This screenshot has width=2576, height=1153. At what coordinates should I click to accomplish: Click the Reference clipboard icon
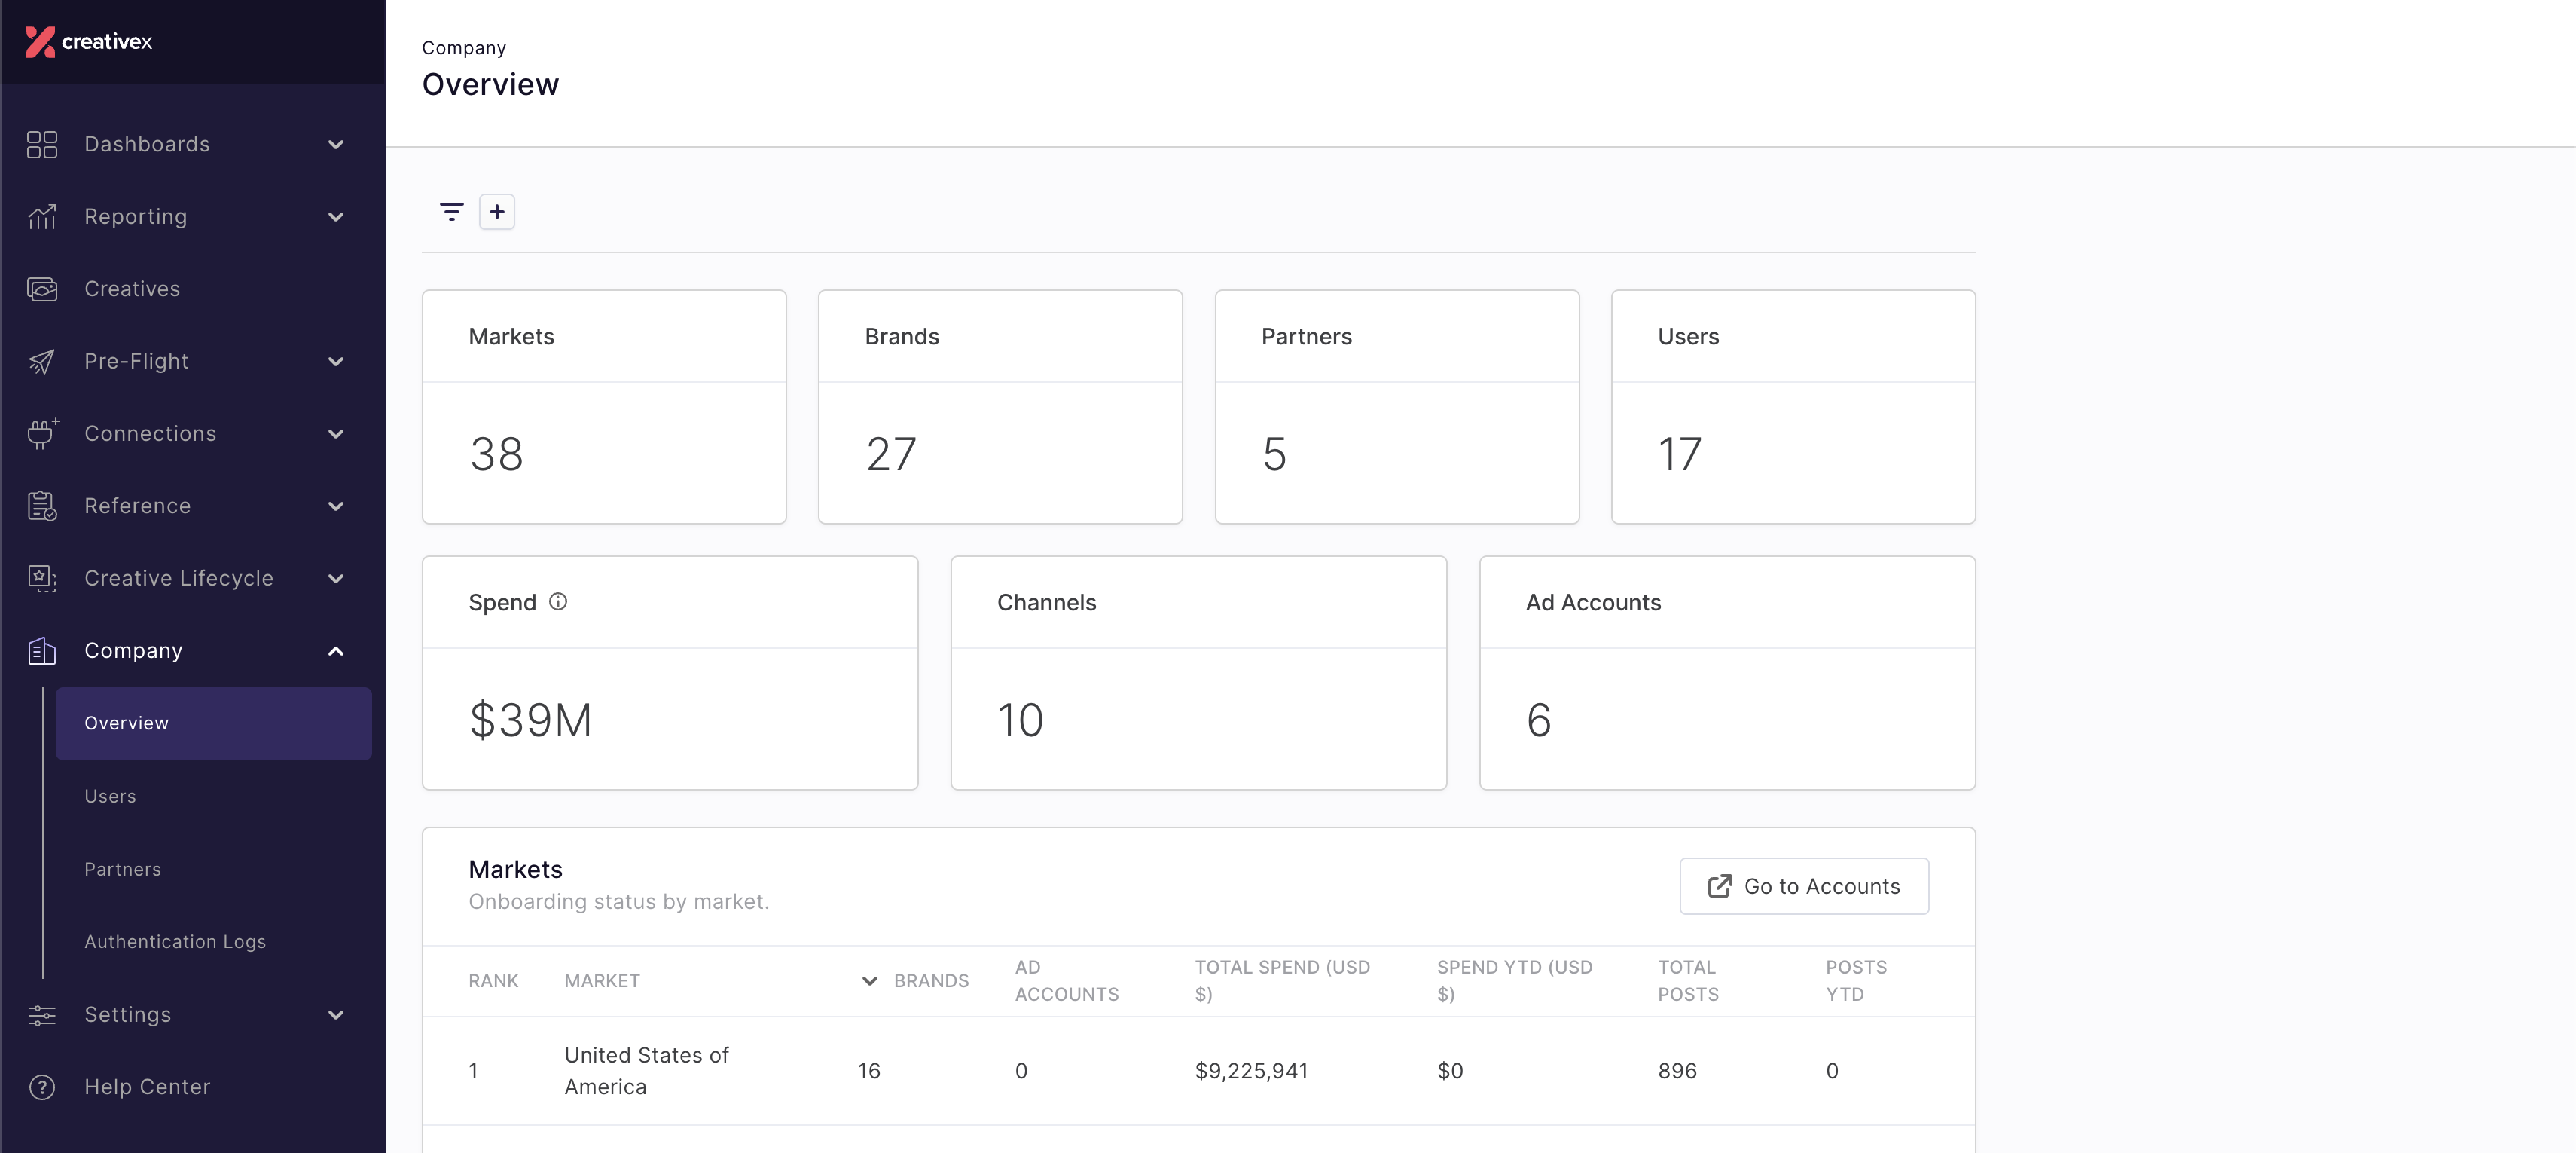(x=42, y=506)
